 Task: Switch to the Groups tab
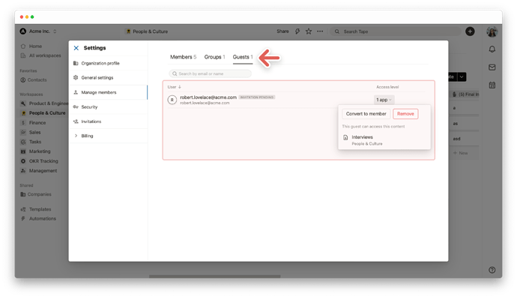[214, 57]
